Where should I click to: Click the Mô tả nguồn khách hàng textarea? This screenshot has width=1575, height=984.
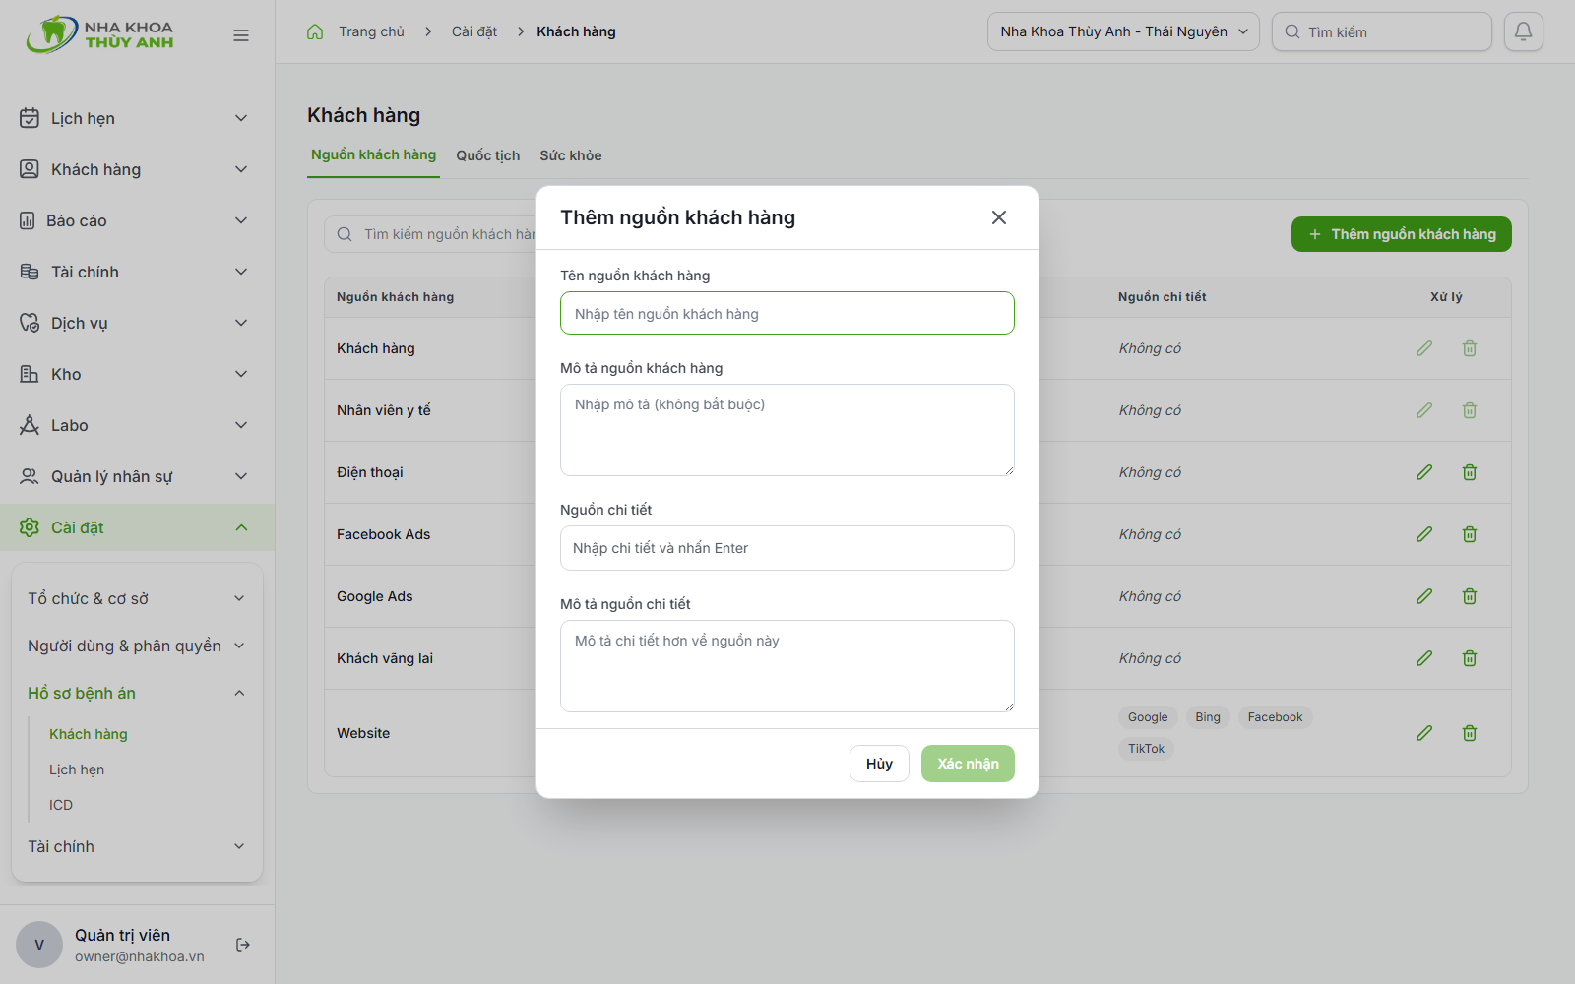(787, 430)
